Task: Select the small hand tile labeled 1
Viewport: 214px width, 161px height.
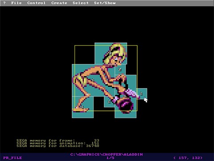Action: point(109,102)
